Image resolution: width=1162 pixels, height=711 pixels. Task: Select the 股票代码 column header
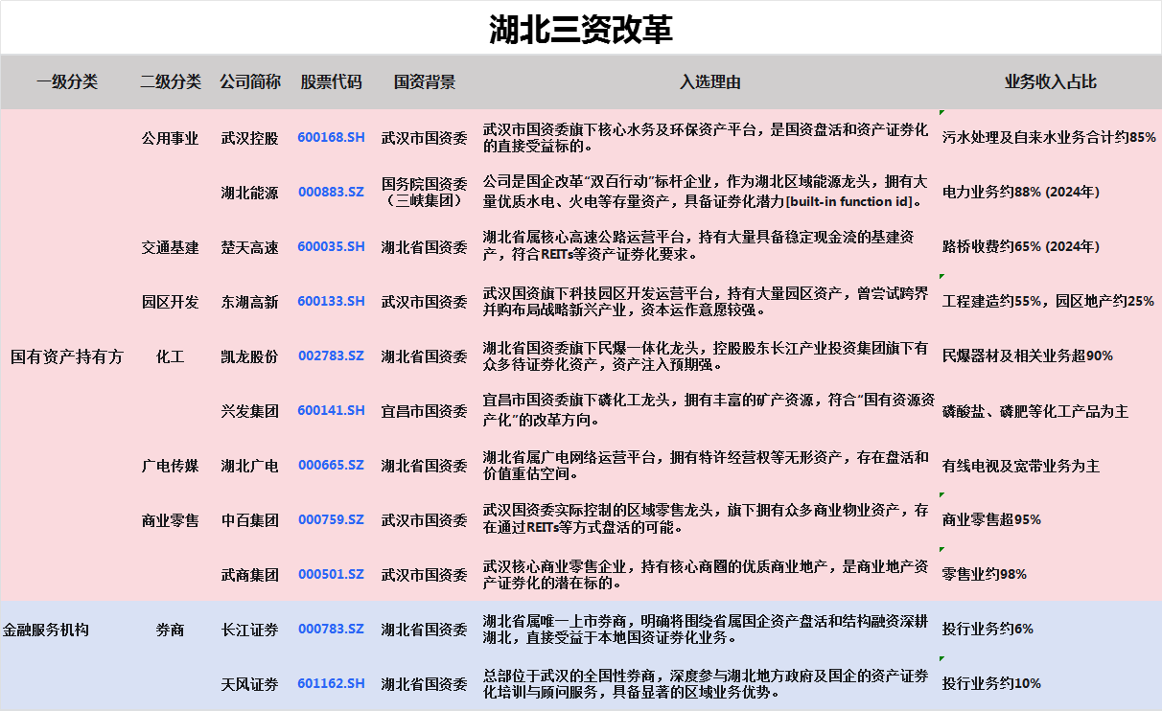point(331,81)
